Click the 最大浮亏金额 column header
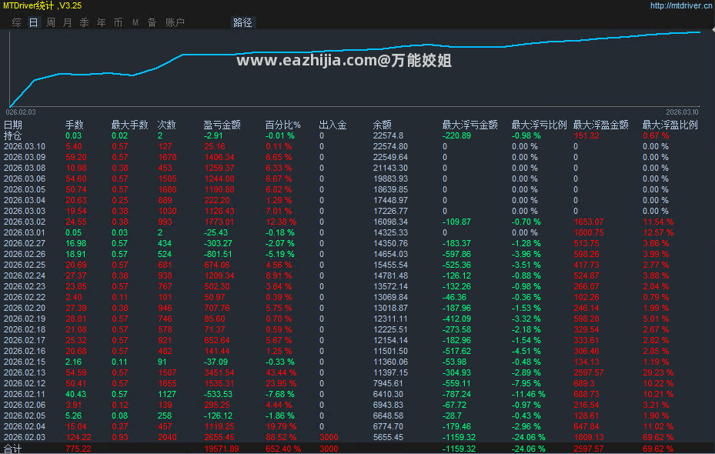715x454 pixels. 469,125
